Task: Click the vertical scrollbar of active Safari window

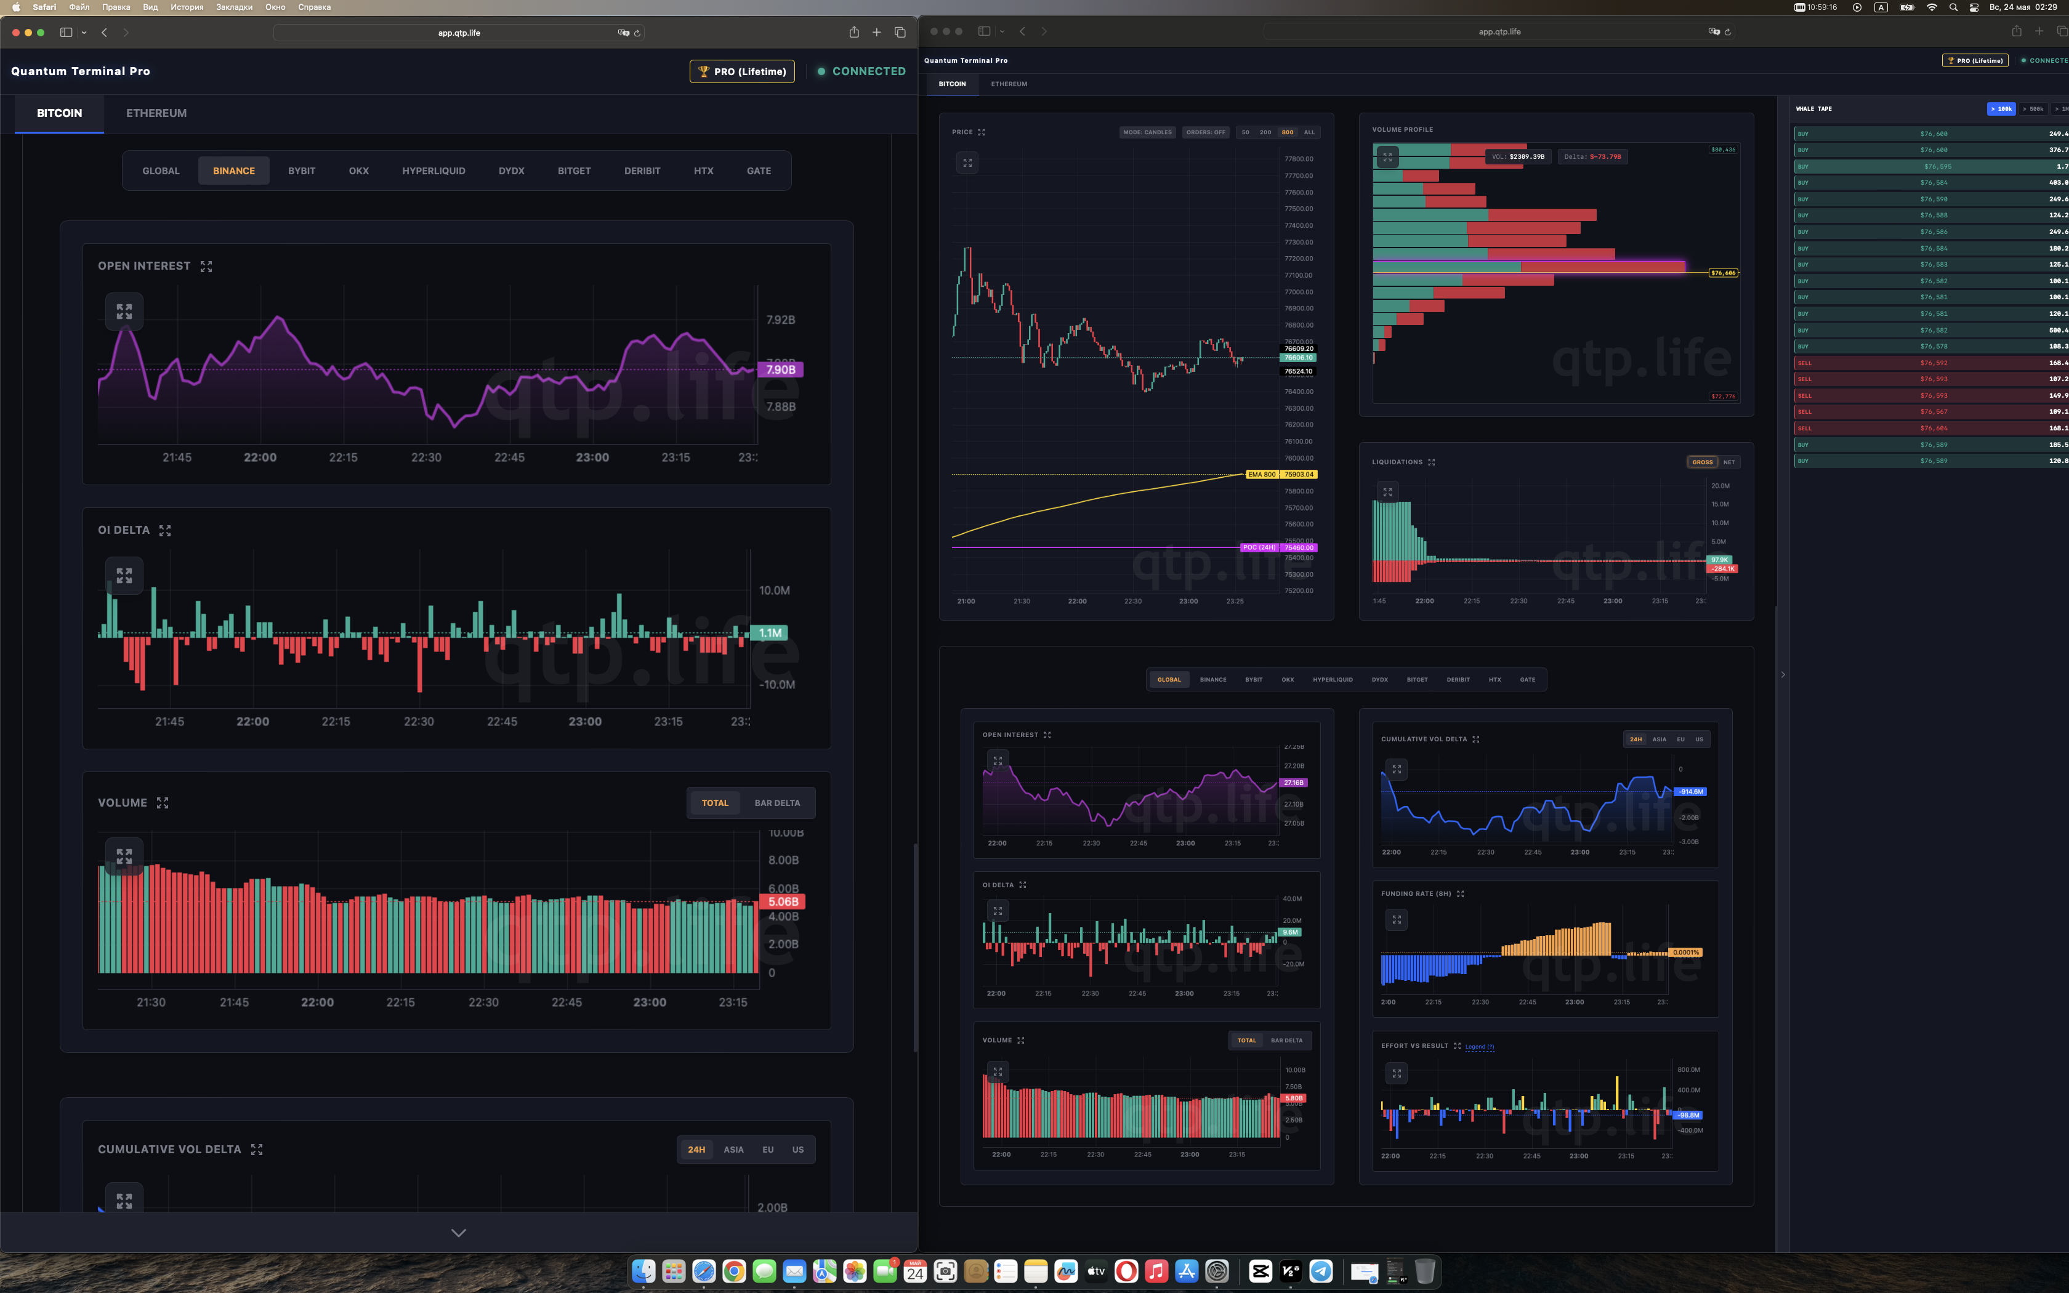Action: tap(915, 948)
